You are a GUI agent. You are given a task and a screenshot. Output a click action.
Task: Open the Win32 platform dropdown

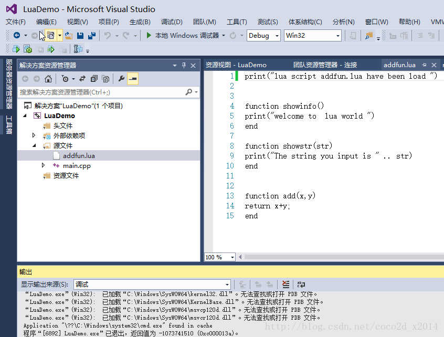click(x=337, y=36)
